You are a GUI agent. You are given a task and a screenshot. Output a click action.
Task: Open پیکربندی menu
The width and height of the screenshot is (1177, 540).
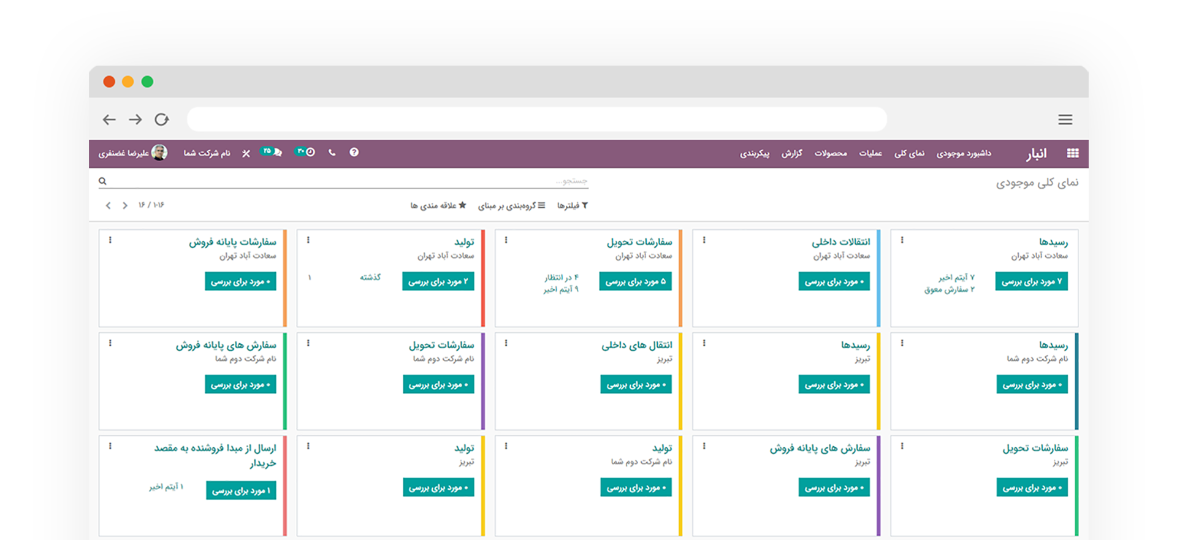coord(755,153)
